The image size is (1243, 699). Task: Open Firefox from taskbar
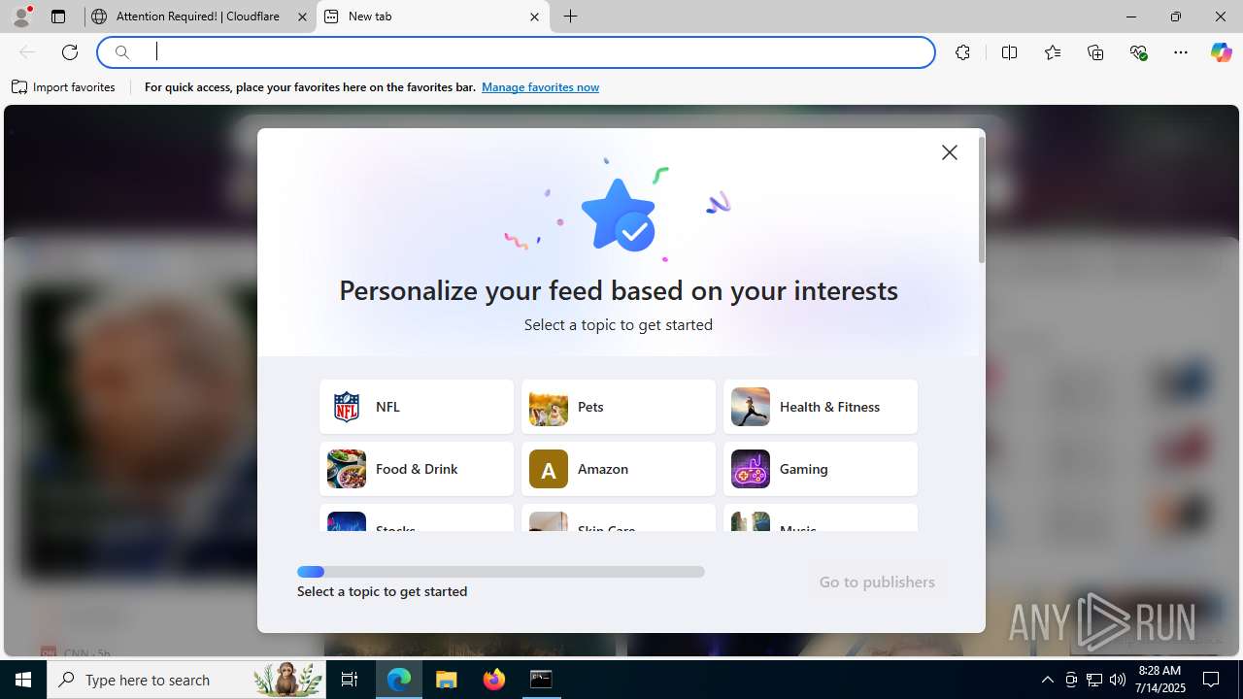pyautogui.click(x=494, y=680)
